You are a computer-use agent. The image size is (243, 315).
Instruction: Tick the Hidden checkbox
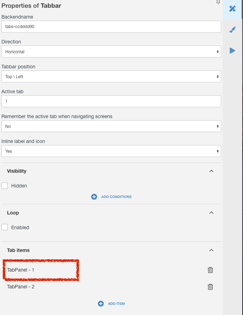click(5, 186)
